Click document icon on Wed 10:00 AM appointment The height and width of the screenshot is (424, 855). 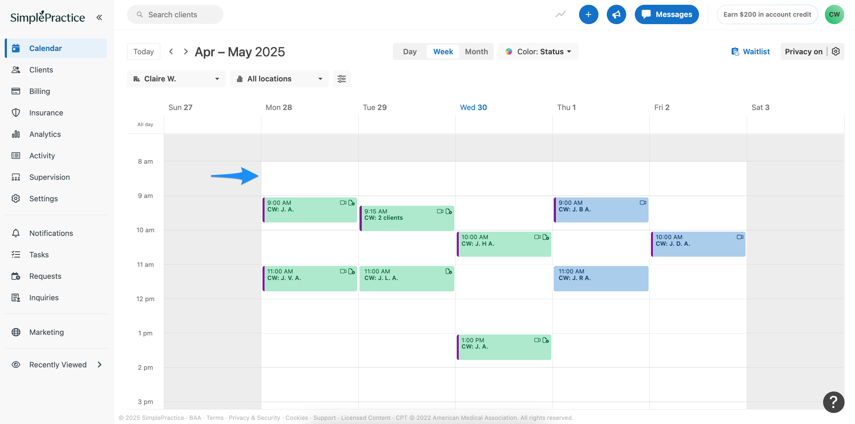[x=545, y=237]
